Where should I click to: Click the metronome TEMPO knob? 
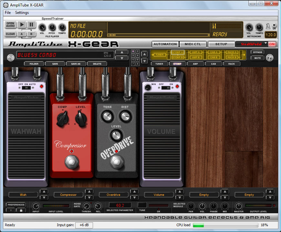click(259, 27)
